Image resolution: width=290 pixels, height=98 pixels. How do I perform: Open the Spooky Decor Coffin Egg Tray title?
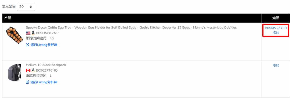point(131,27)
